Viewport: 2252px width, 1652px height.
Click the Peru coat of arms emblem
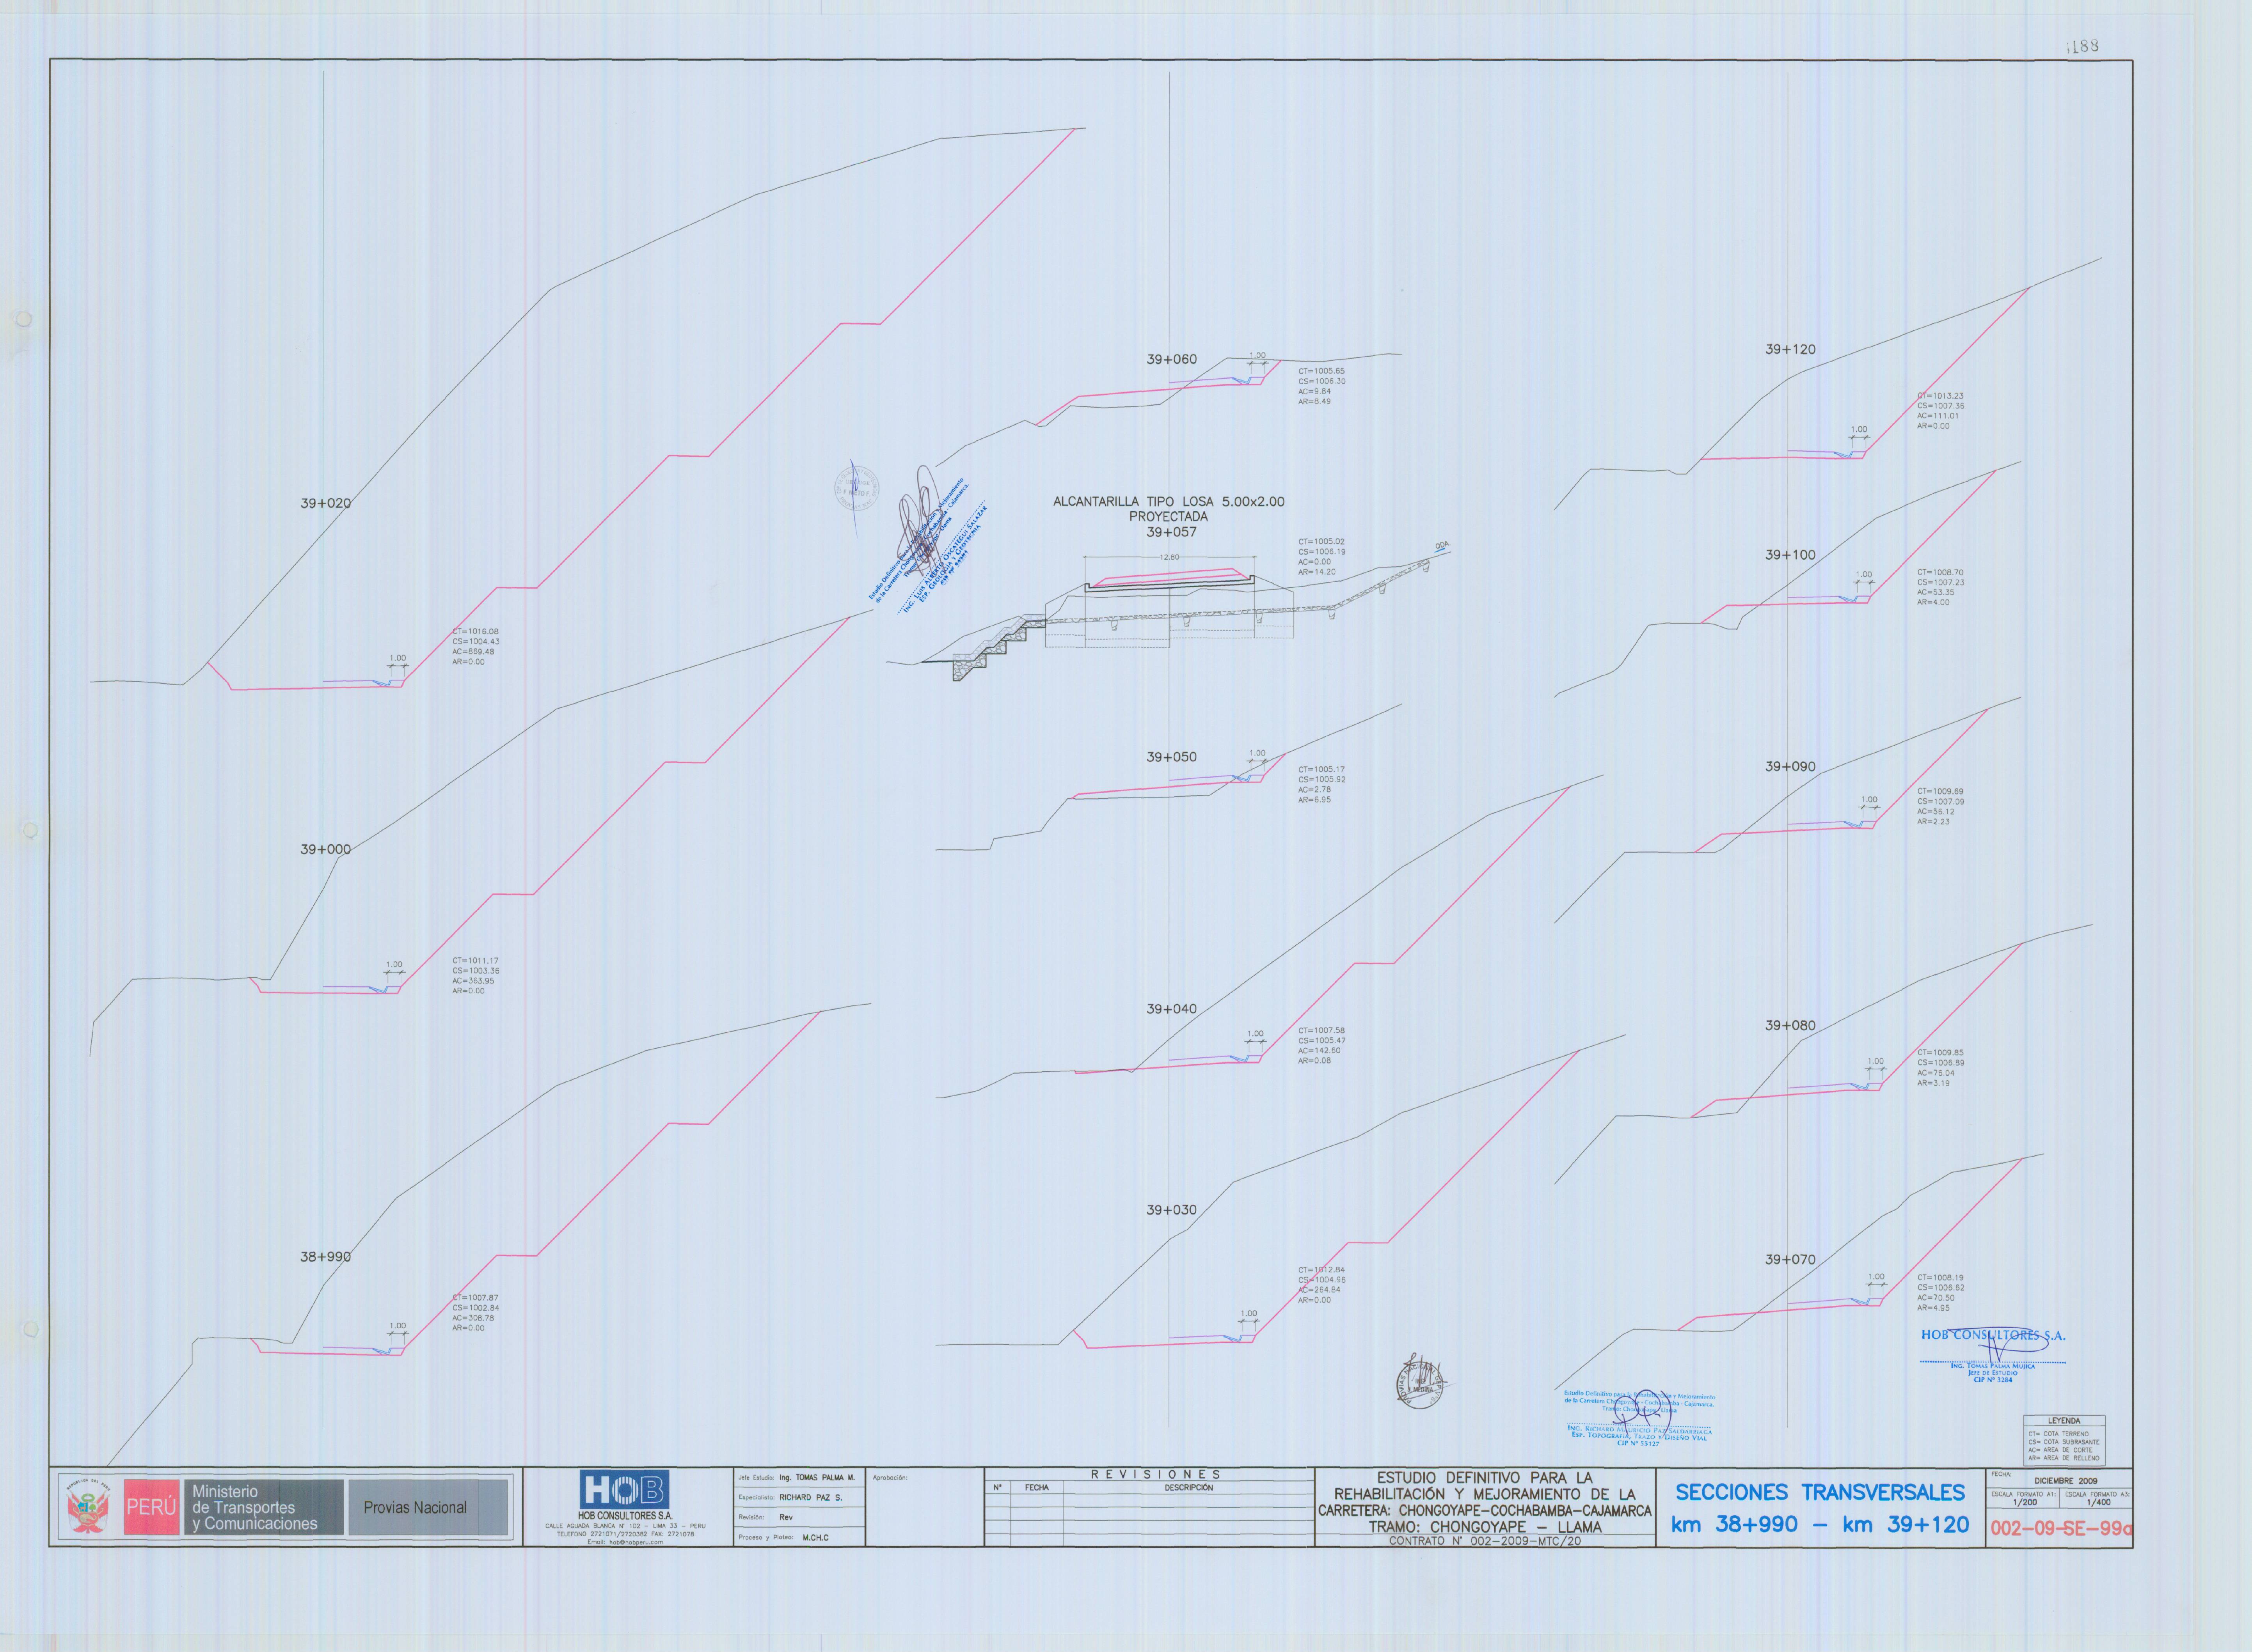(89, 1507)
